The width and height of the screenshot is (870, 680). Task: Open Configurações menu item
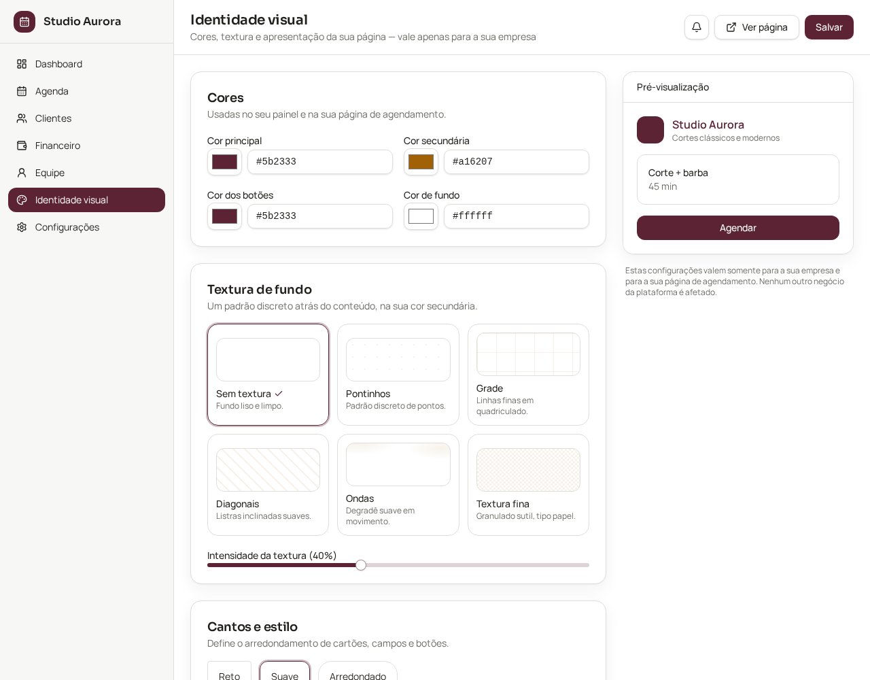86,227
